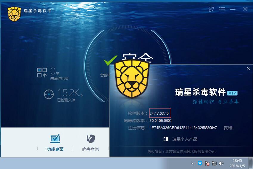Click the uncleaned computer grid icon
Viewport: 253px width, 169px height.
42,73
